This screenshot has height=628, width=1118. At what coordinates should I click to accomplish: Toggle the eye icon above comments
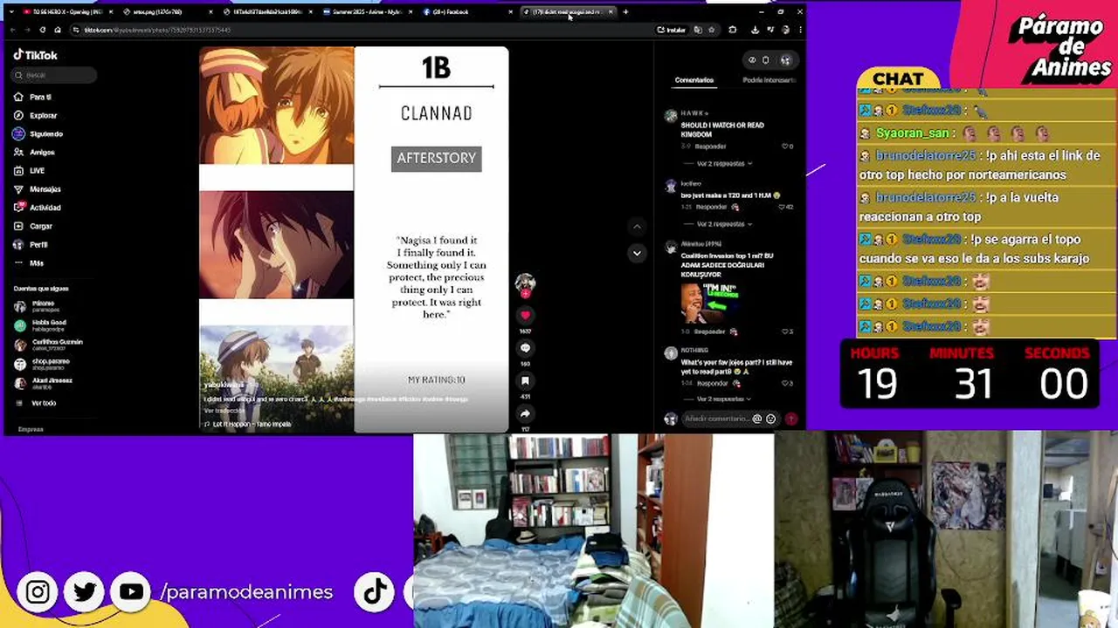click(752, 60)
